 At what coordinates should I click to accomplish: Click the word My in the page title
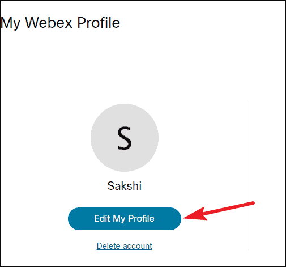[10, 23]
